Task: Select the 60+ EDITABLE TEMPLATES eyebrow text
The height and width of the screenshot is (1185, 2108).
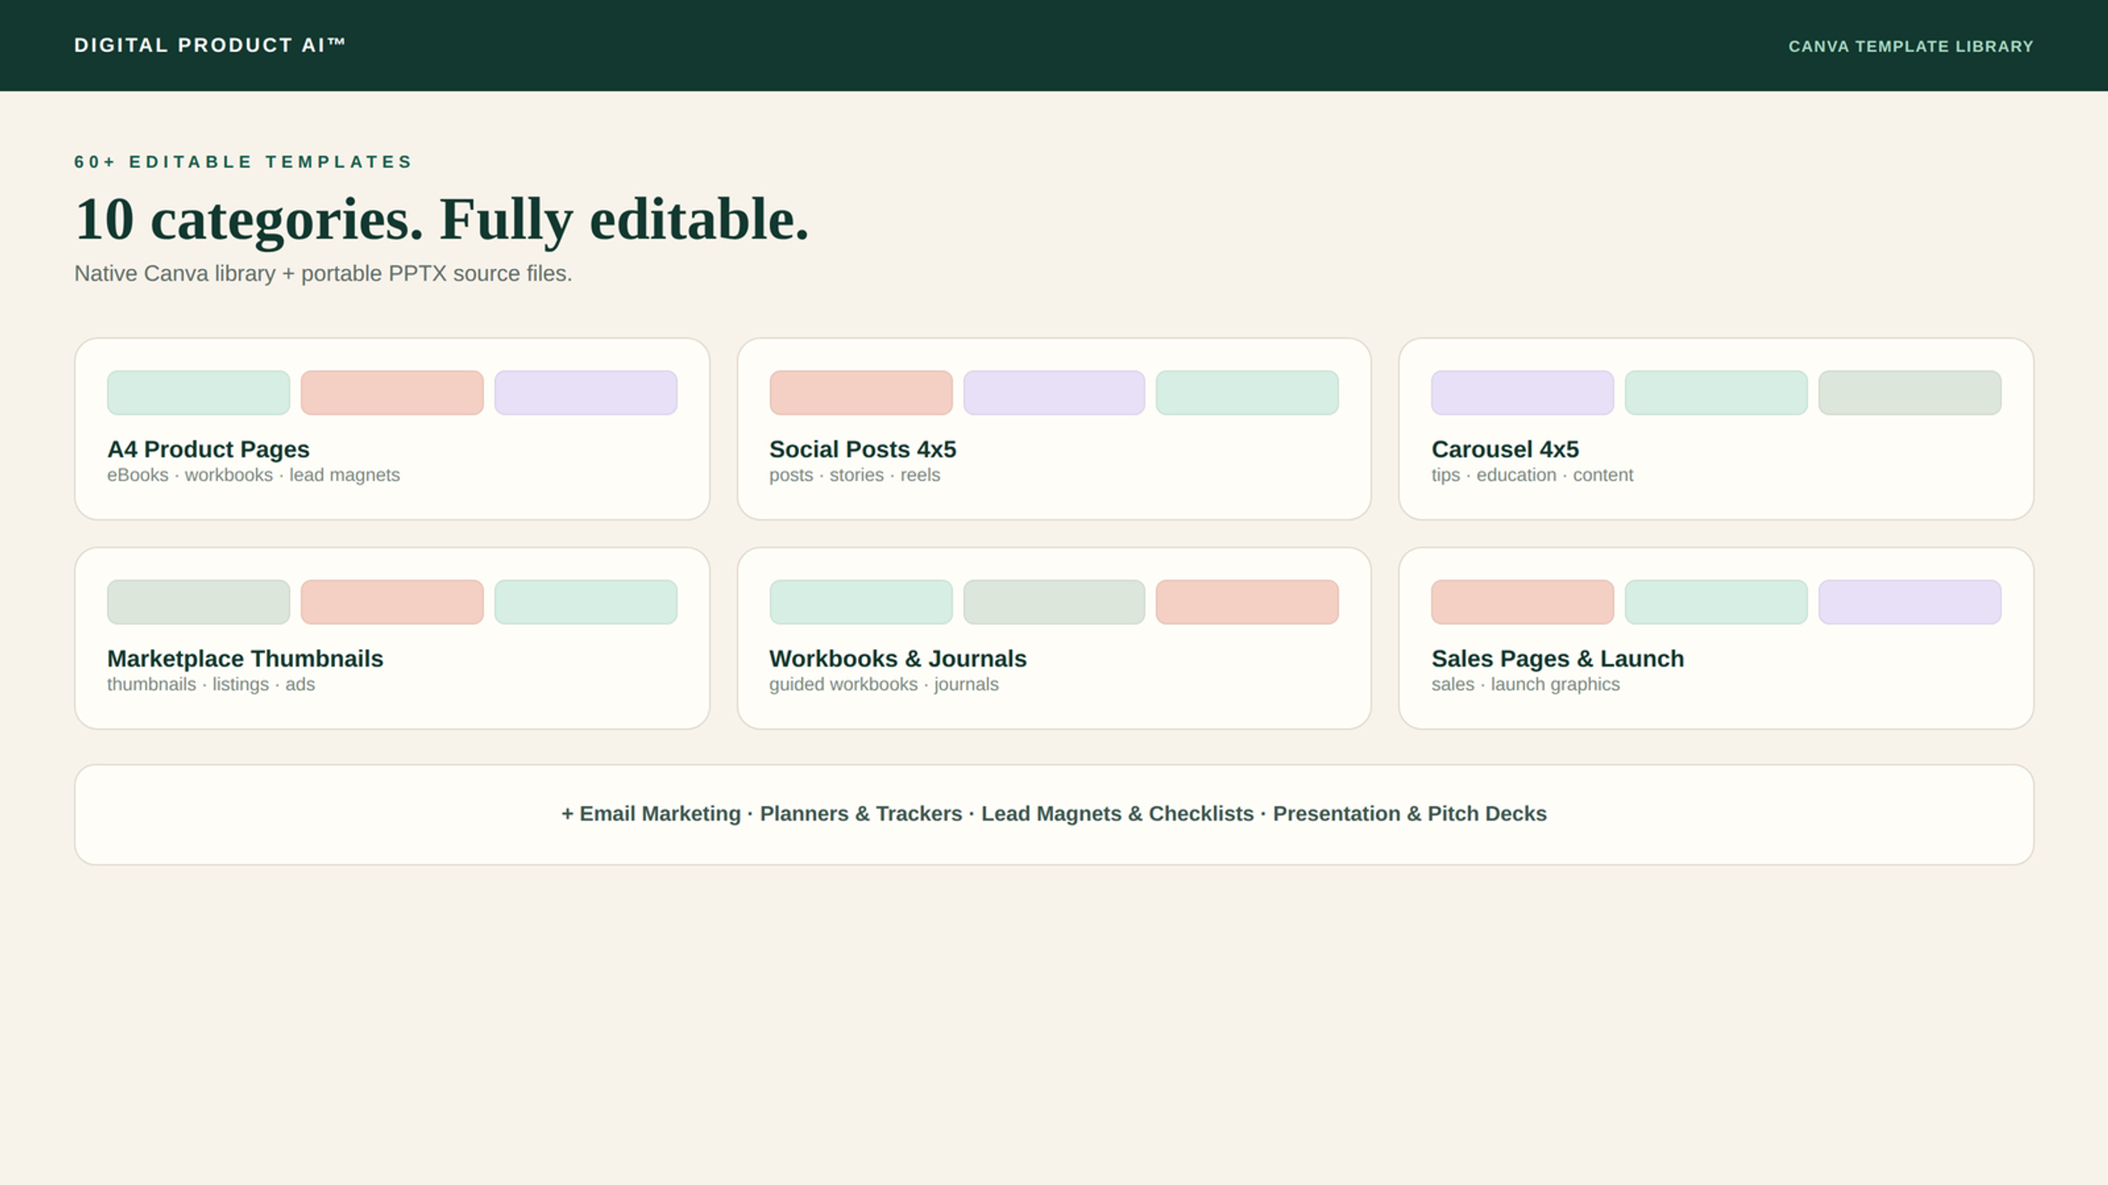Action: pos(243,161)
